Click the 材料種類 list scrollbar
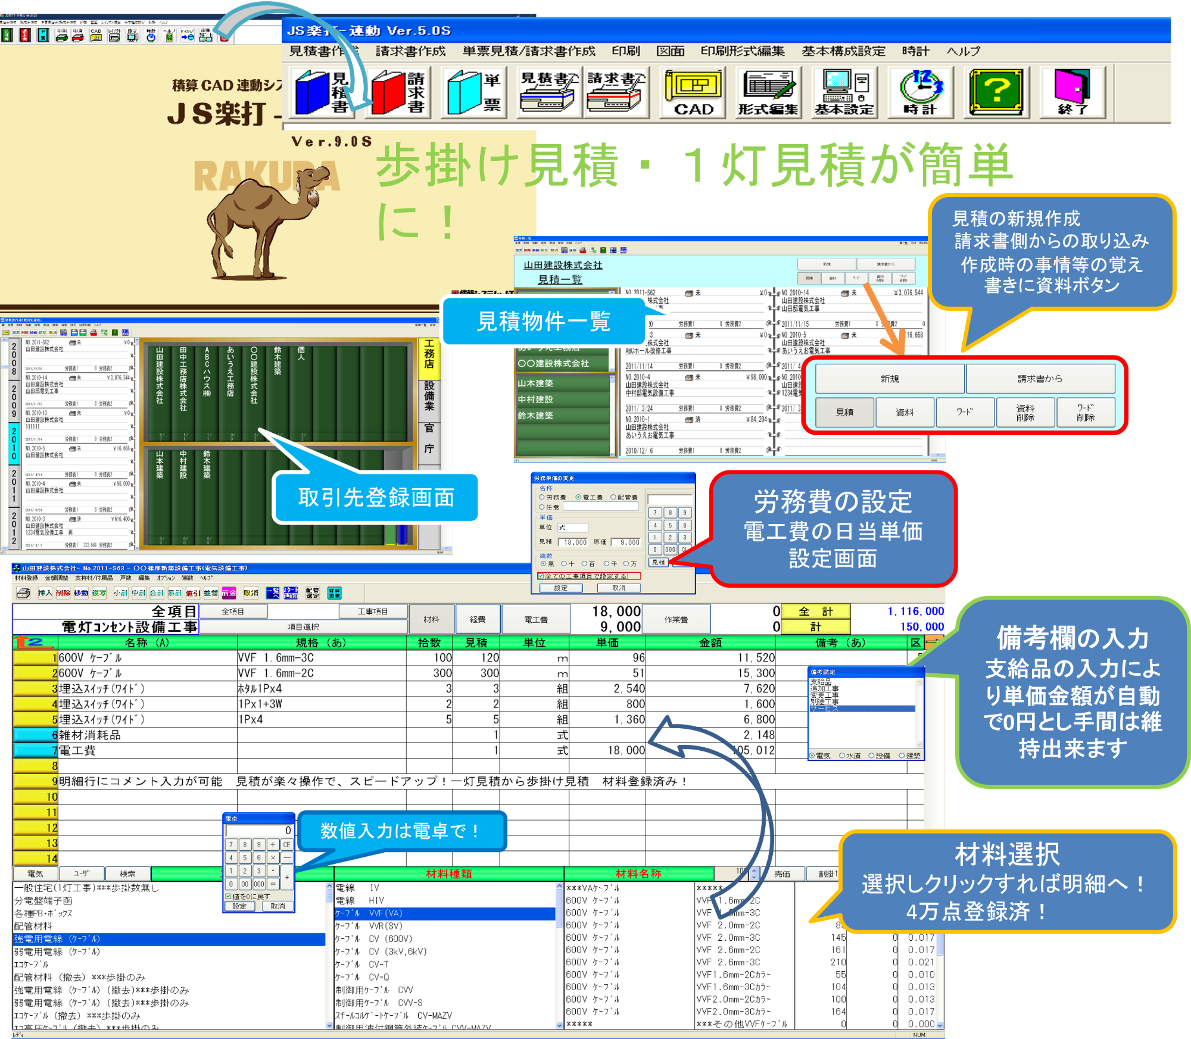The width and height of the screenshot is (1191, 1039). tap(559, 956)
